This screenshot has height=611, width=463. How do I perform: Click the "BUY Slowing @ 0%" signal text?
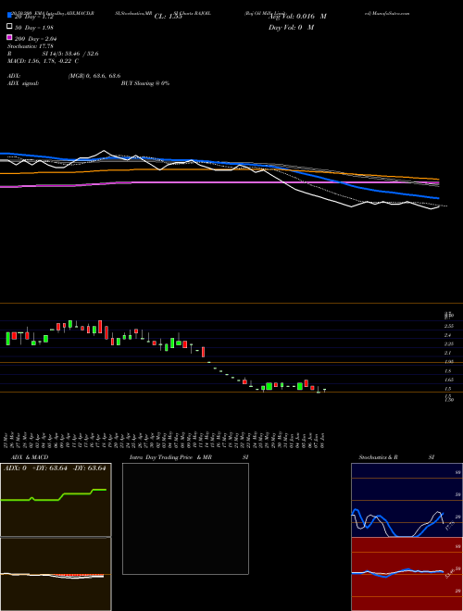pyautogui.click(x=145, y=83)
